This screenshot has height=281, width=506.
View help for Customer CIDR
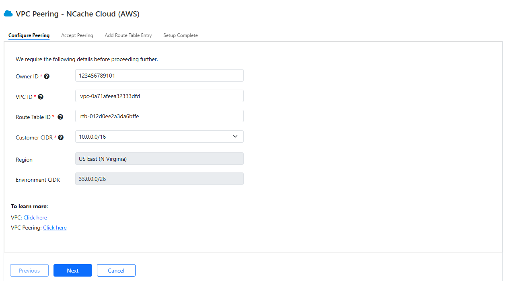pyautogui.click(x=61, y=137)
